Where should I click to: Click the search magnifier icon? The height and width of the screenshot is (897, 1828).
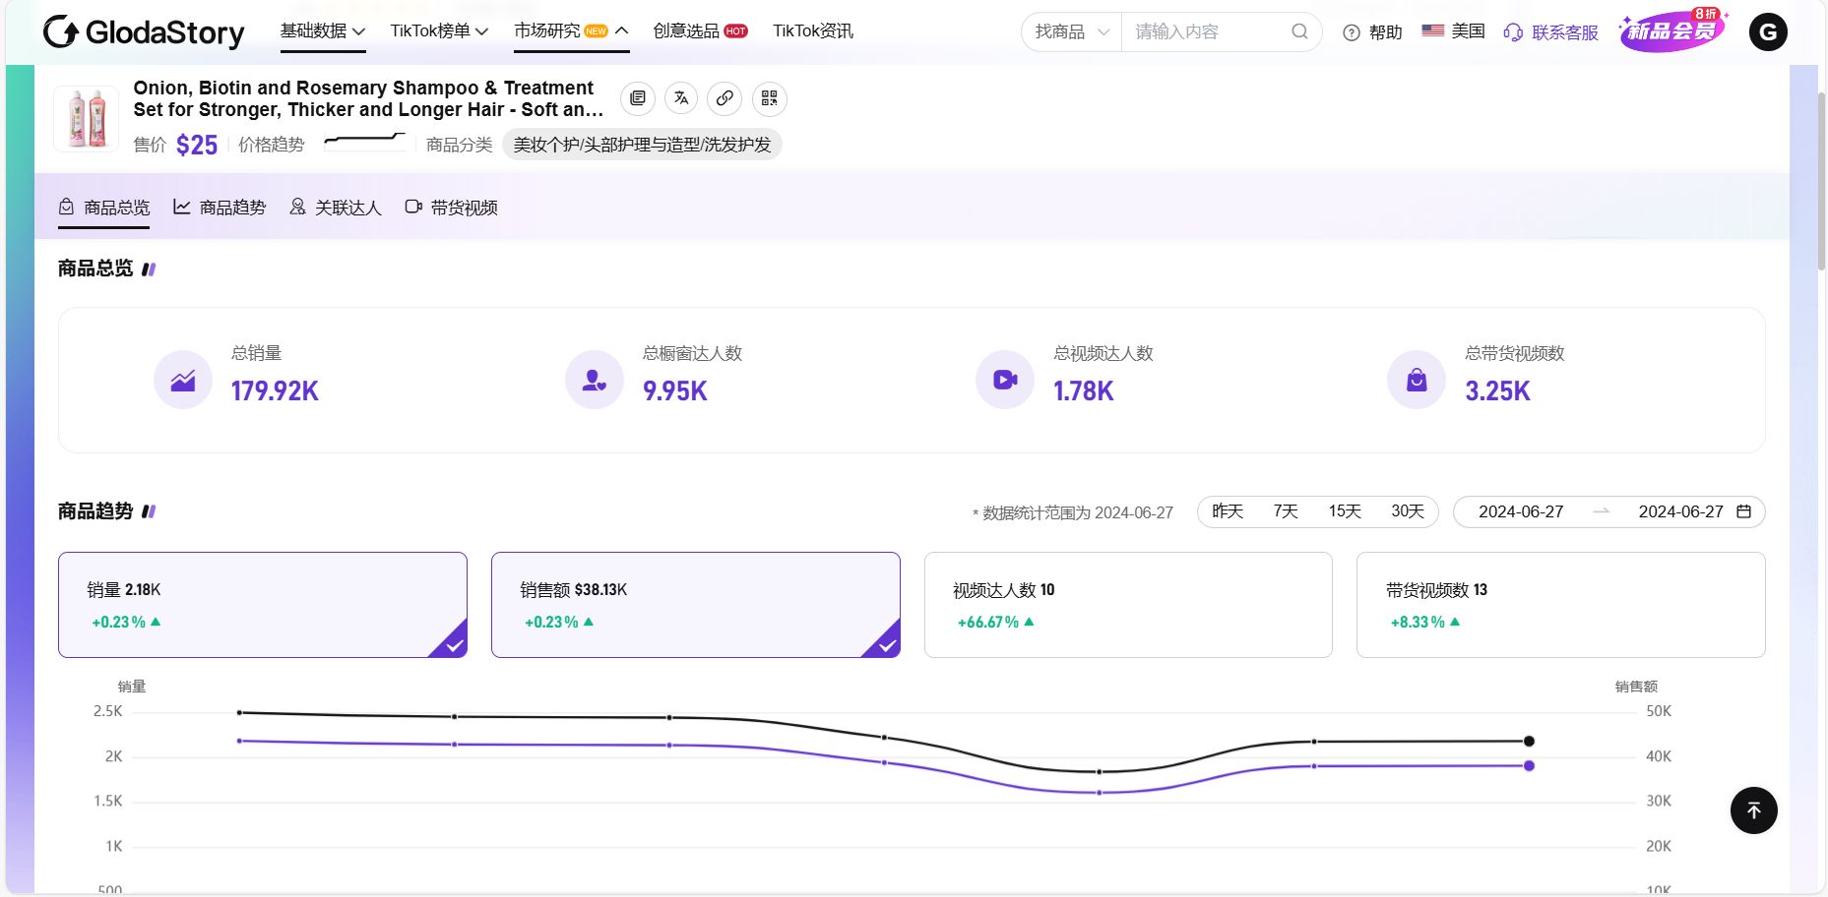click(x=1299, y=31)
